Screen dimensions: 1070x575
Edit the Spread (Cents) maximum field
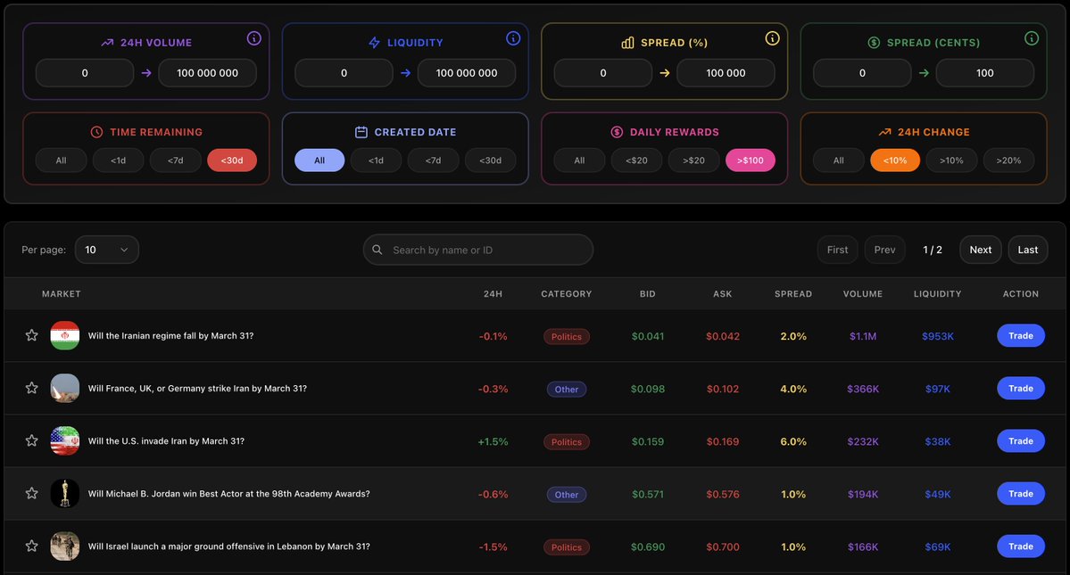coord(984,73)
